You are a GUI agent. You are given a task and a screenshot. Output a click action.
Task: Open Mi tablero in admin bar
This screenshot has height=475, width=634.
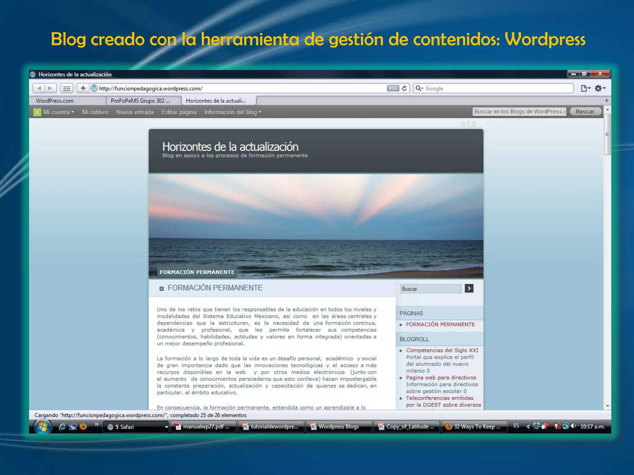pos(95,112)
